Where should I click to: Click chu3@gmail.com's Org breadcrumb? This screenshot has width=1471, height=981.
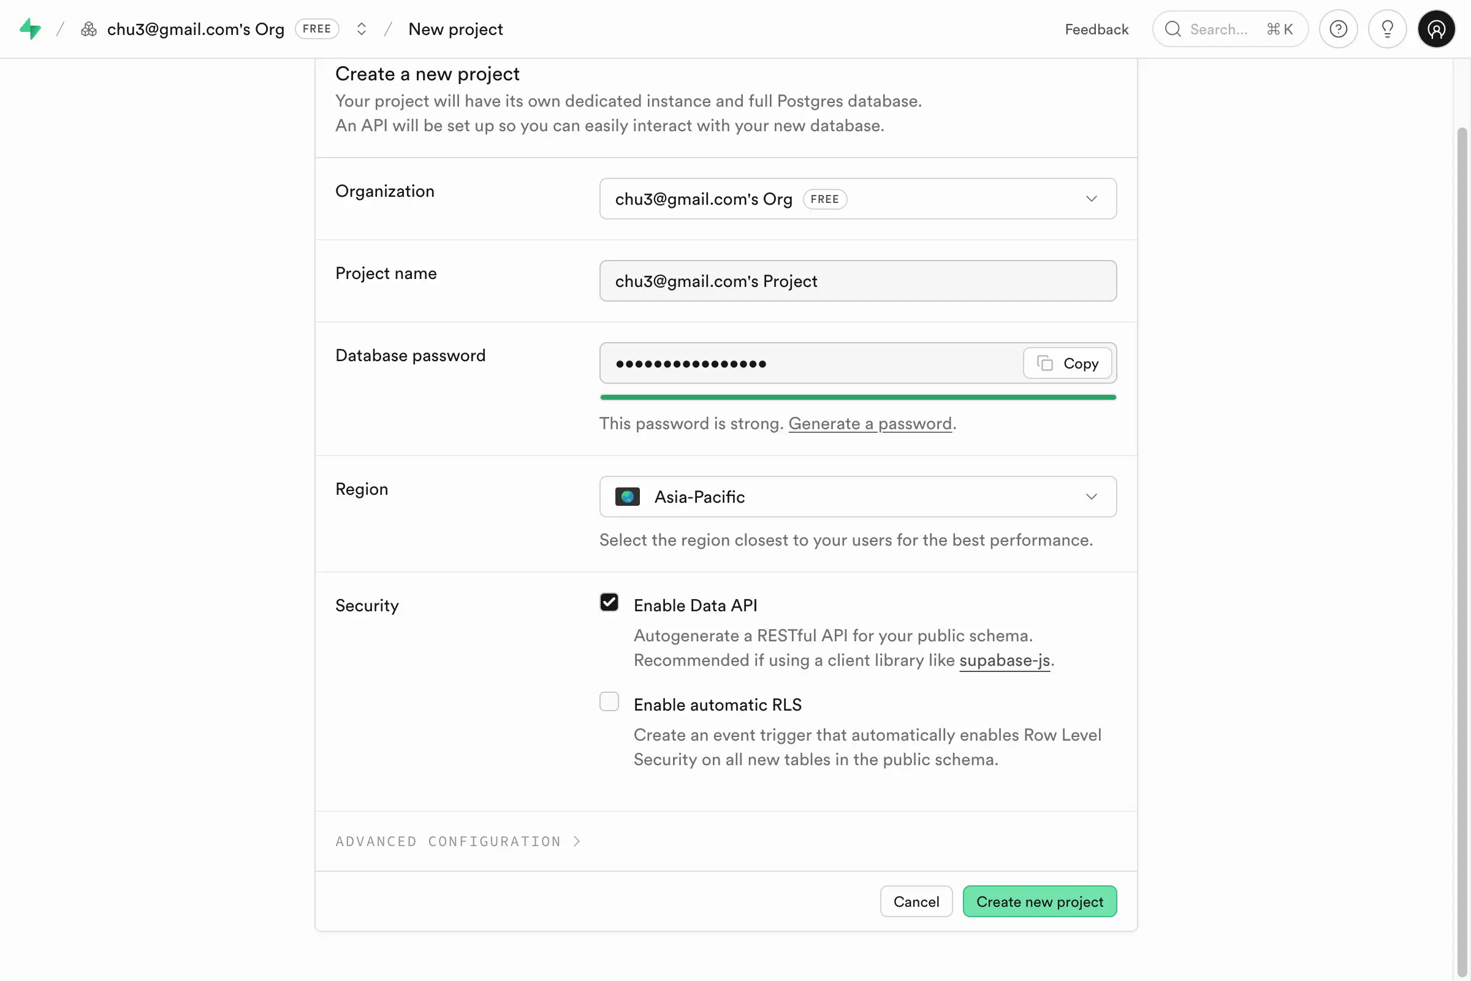195,29
